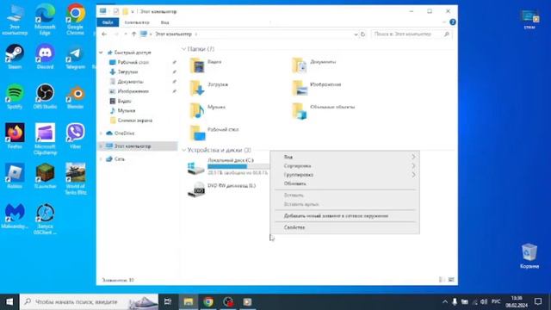The image size is (551, 310).
Task: Select the Viber desktop icon
Action: coord(75,136)
